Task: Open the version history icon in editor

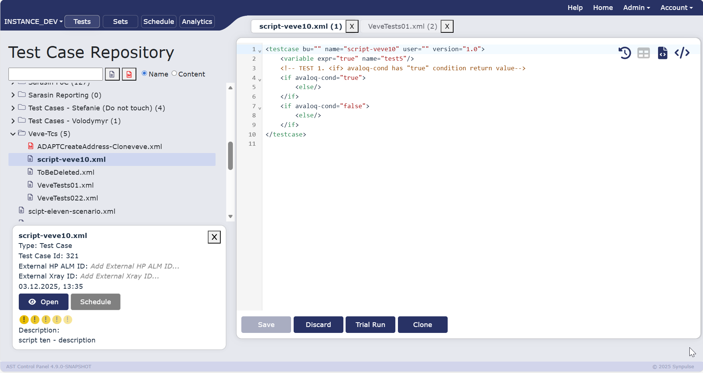Action: pos(625,53)
